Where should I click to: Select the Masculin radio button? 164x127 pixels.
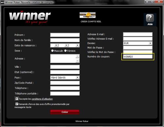52,51
